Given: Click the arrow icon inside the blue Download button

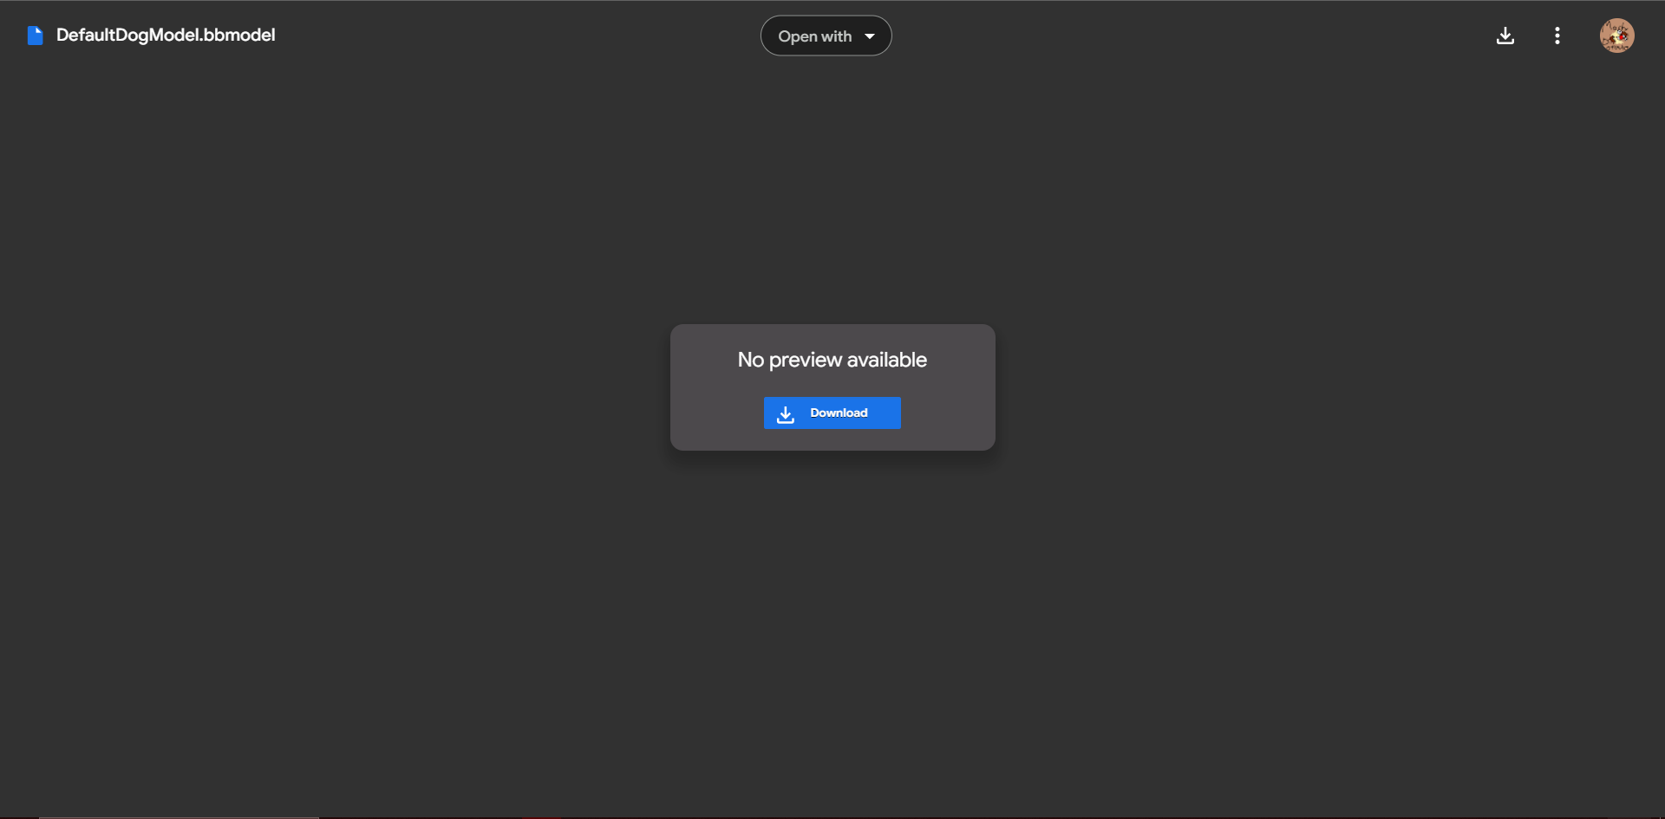Looking at the screenshot, I should pyautogui.click(x=786, y=413).
